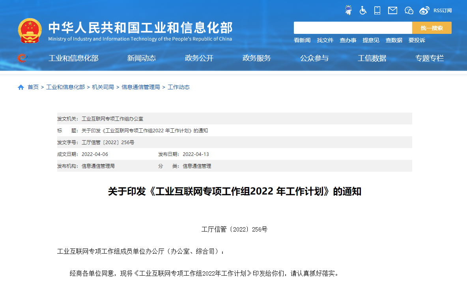
Task: Open the mail envelope icon
Action: click(x=392, y=11)
